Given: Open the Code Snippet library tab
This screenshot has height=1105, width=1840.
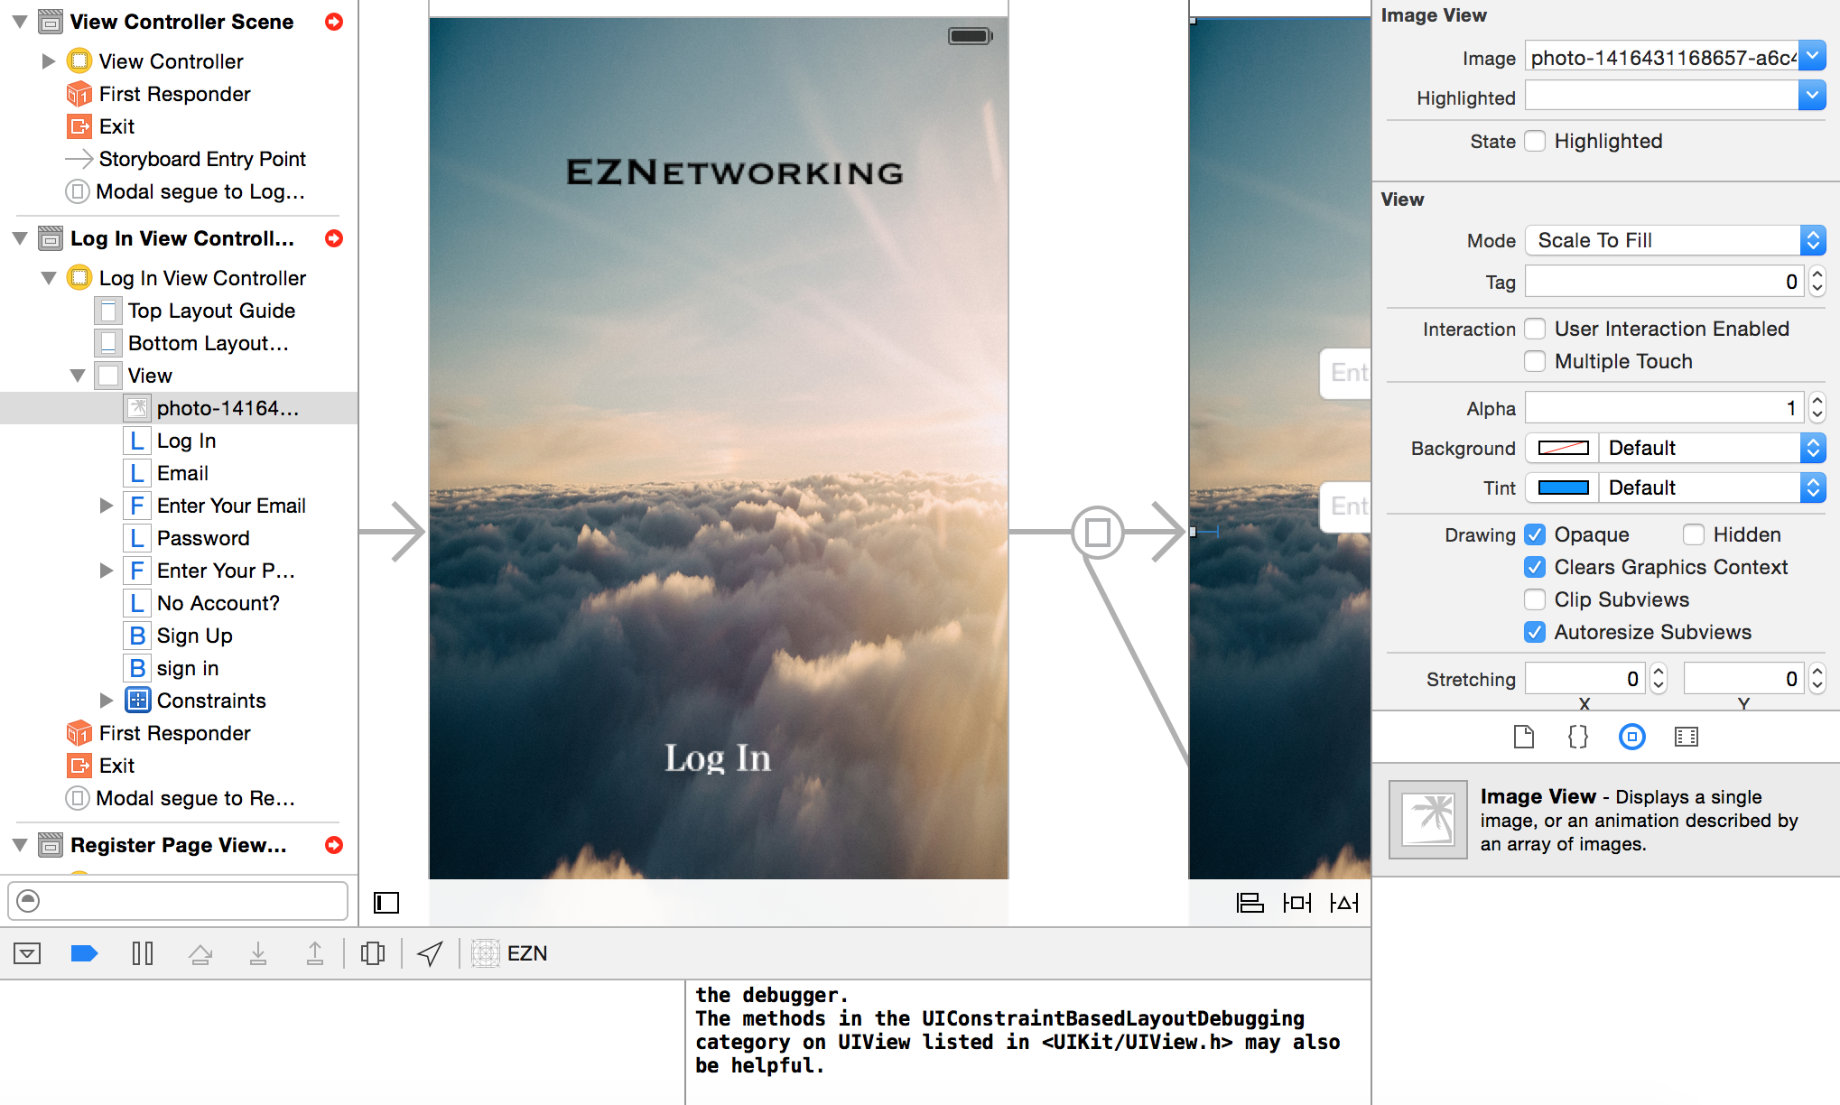Looking at the screenshot, I should [x=1577, y=738].
